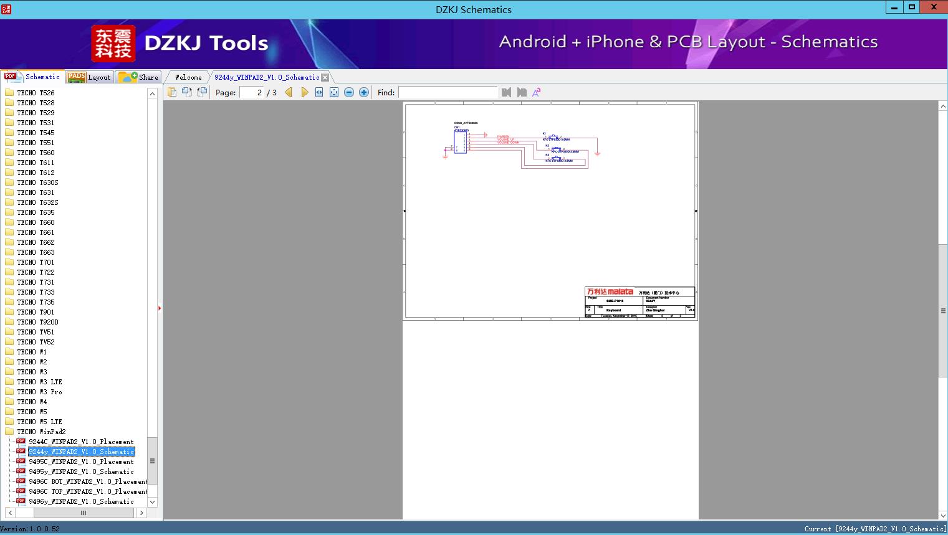948x535 pixels.
Task: Click the DZKJ red logo icon
Action: coord(113,44)
